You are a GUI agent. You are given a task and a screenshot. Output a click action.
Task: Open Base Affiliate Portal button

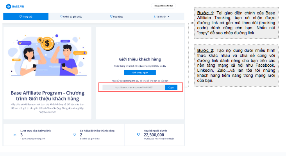(163, 6)
